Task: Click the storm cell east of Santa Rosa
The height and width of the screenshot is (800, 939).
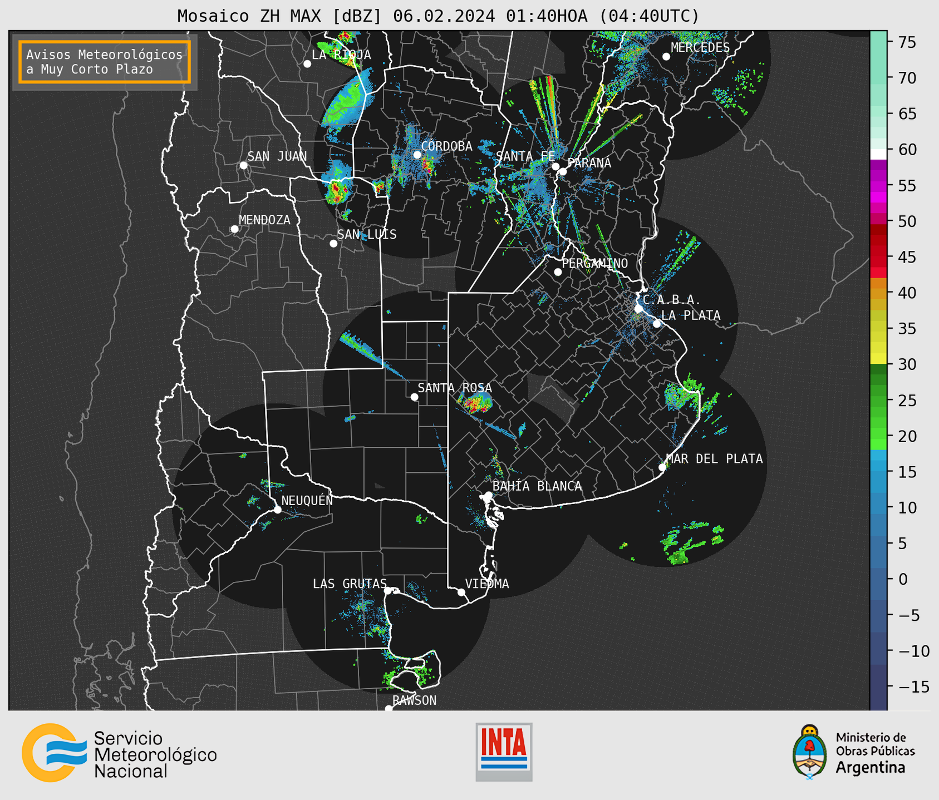Action: (475, 401)
